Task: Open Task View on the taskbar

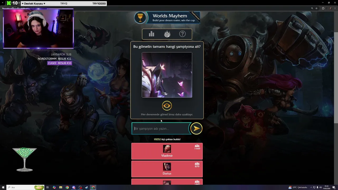Action: [48, 187]
